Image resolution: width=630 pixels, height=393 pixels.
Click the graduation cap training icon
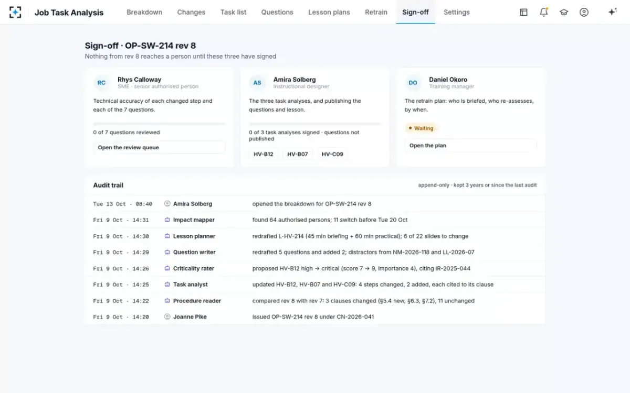coord(564,12)
